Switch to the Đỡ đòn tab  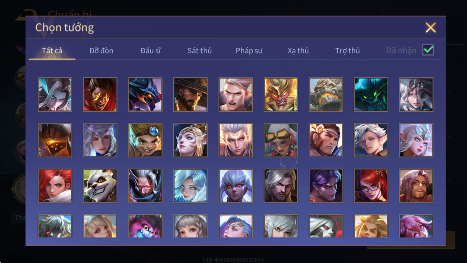(x=101, y=50)
